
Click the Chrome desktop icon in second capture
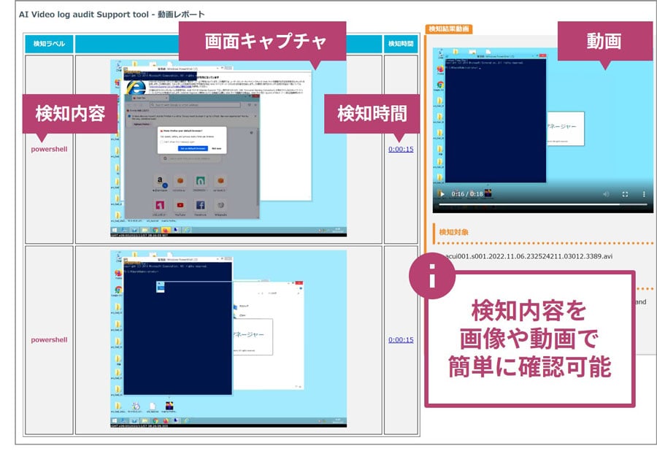point(117,290)
